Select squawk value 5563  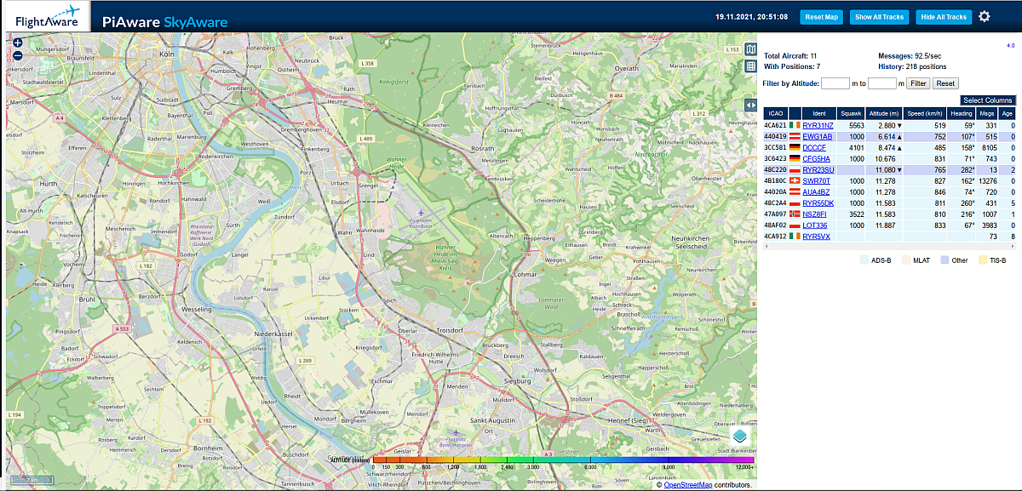pos(857,125)
